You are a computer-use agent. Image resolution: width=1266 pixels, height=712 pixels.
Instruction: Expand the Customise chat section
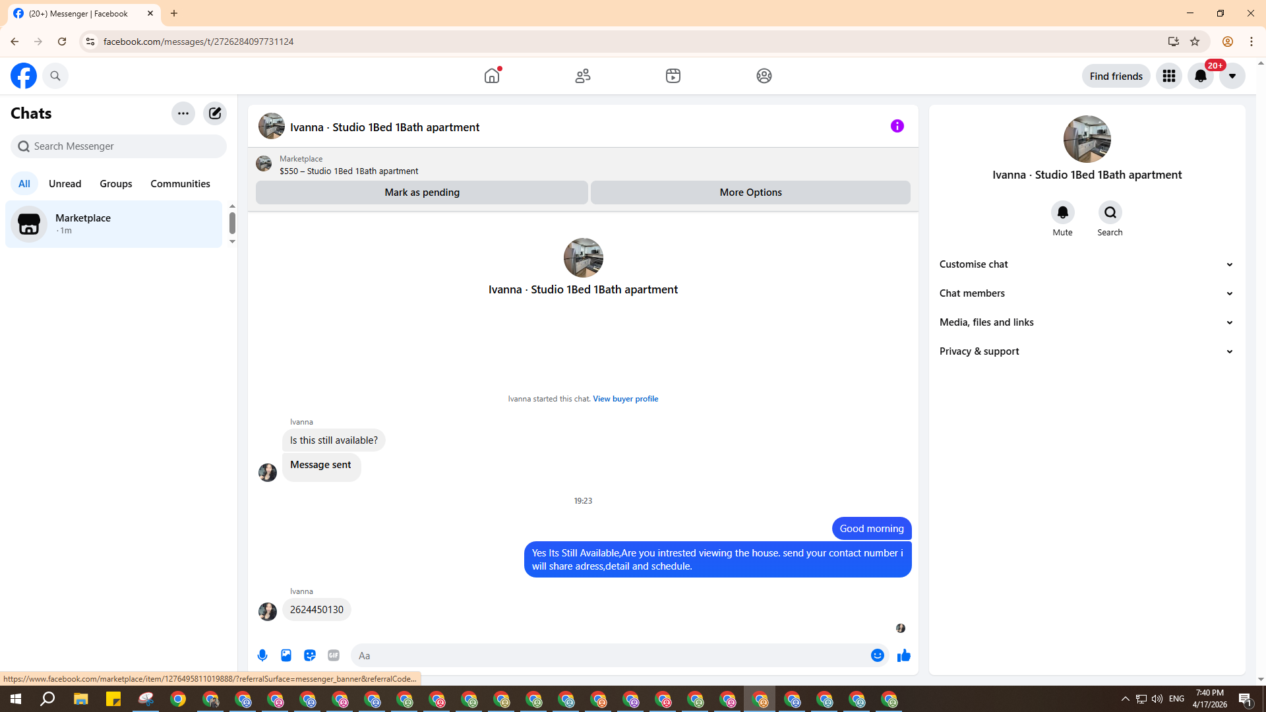pos(1086,264)
